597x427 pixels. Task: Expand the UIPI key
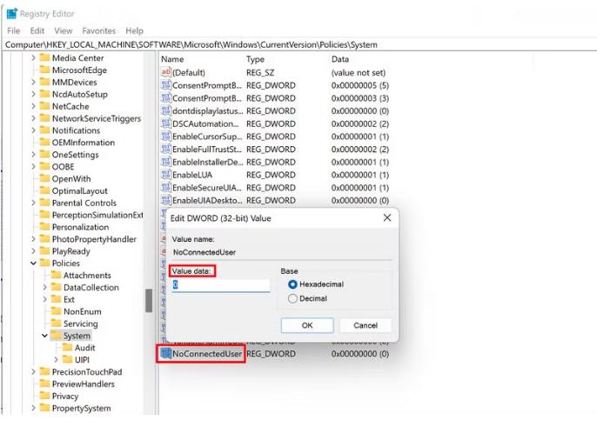[x=57, y=360]
